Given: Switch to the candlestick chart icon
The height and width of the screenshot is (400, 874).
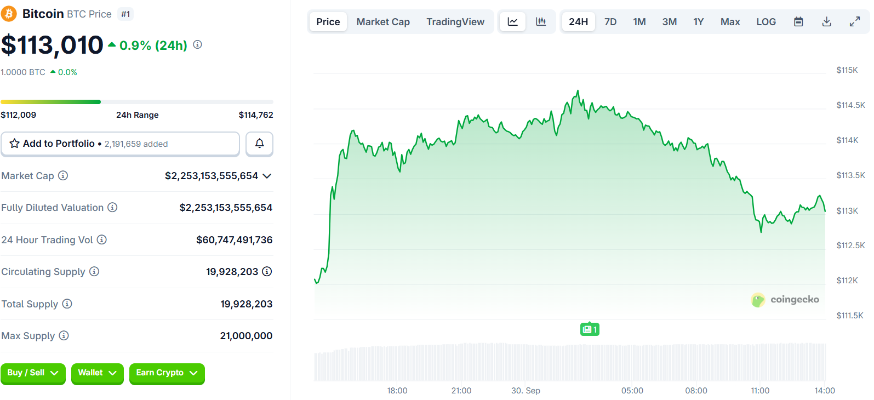Looking at the screenshot, I should pyautogui.click(x=541, y=22).
